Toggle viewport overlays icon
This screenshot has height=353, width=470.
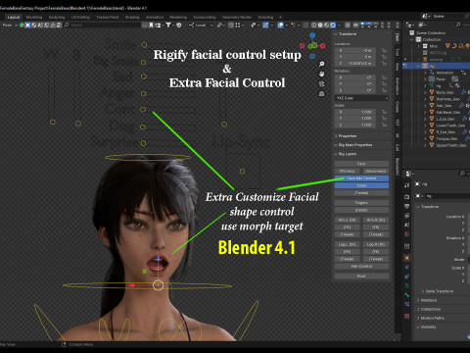tap(280, 25)
